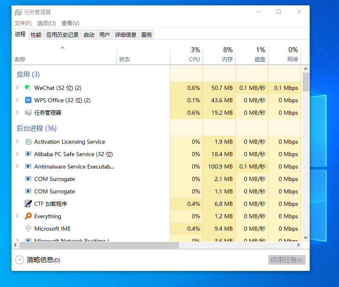Open the 选项(O) menu
This screenshot has width=339, height=287.
point(46,23)
